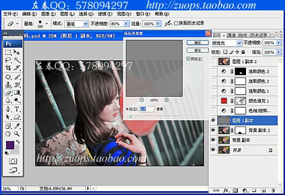Hide the 背景 layer

213,150
